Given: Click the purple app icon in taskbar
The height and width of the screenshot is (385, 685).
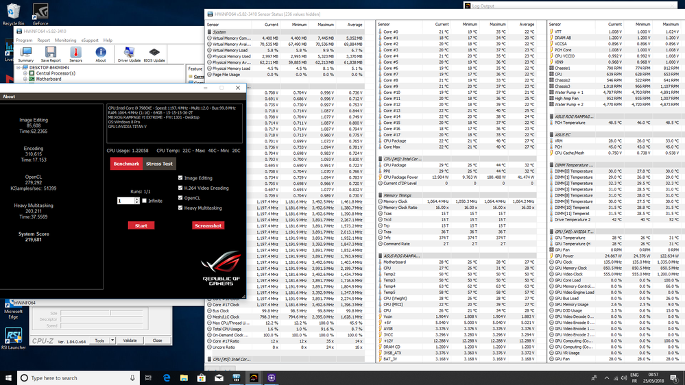Looking at the screenshot, I should click(272, 378).
